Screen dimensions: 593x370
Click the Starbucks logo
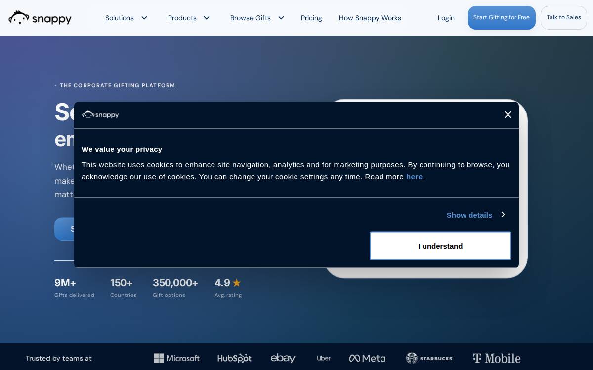429,358
